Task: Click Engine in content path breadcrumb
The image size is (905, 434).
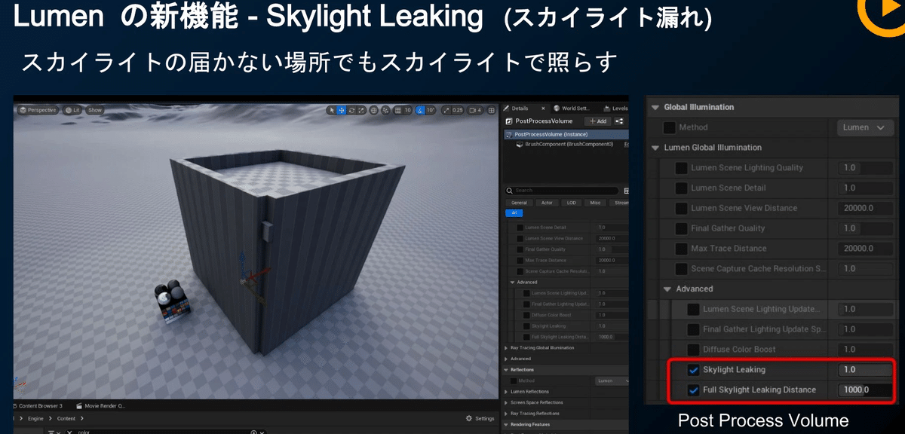Action: (35, 418)
